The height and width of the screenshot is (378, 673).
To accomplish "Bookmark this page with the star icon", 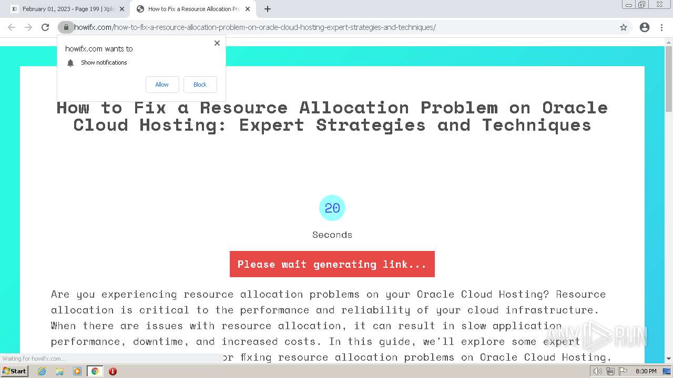I will (x=624, y=27).
